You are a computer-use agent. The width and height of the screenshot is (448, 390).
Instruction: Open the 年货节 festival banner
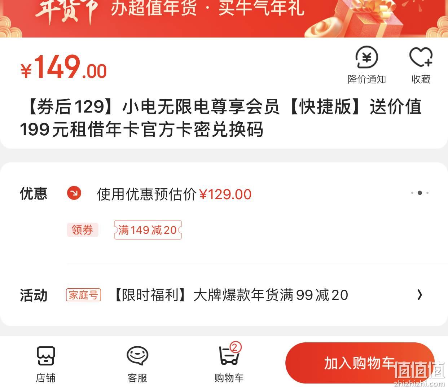(224, 19)
